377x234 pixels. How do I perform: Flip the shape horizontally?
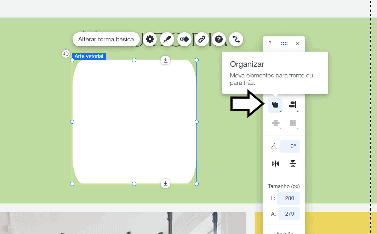(275, 164)
